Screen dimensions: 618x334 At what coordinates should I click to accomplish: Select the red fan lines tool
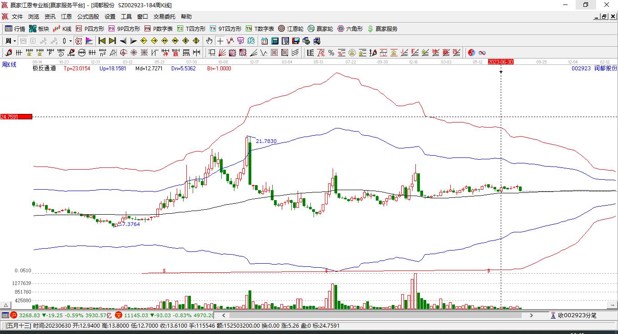point(222,53)
